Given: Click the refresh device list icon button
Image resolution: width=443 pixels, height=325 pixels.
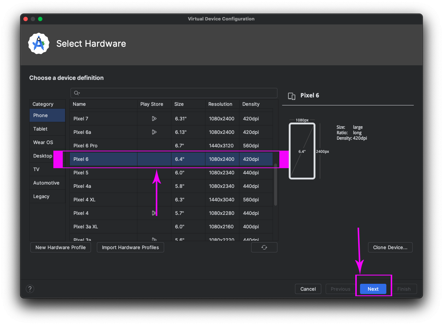Looking at the screenshot, I should click(x=264, y=247).
